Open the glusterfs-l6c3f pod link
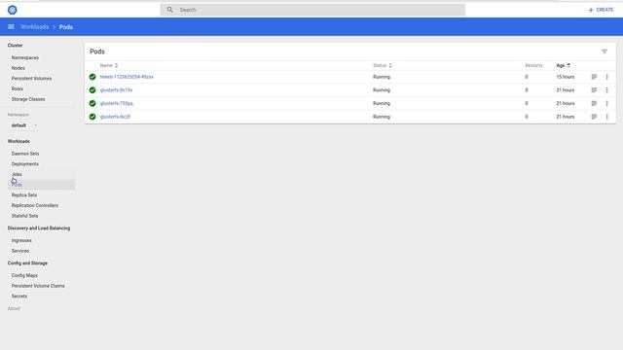The image size is (623, 350). (115, 117)
